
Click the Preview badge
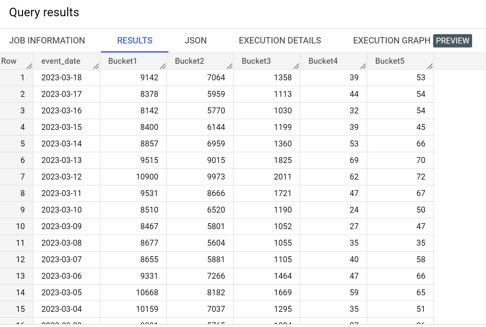tap(452, 41)
